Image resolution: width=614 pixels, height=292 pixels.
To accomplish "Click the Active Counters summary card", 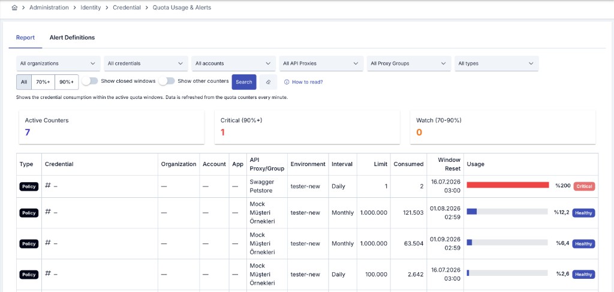I will click(112, 127).
